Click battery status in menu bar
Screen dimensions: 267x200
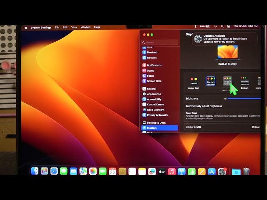click(205, 26)
